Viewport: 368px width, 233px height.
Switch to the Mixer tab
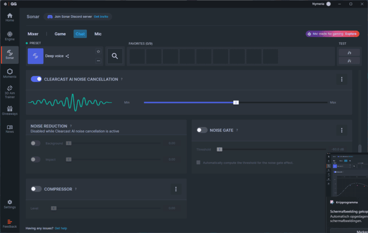click(33, 34)
